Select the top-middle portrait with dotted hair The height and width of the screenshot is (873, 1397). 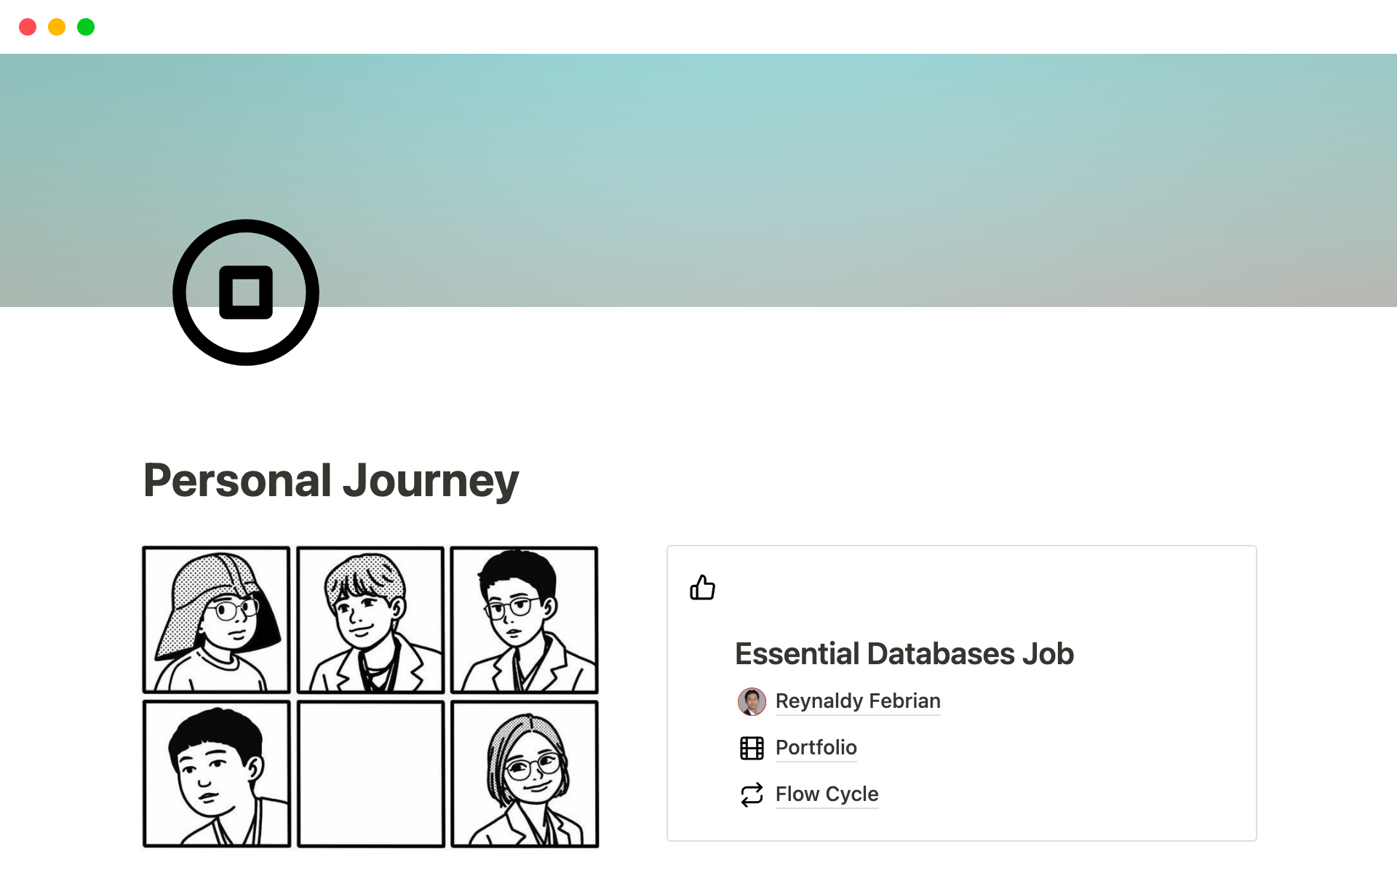370,620
